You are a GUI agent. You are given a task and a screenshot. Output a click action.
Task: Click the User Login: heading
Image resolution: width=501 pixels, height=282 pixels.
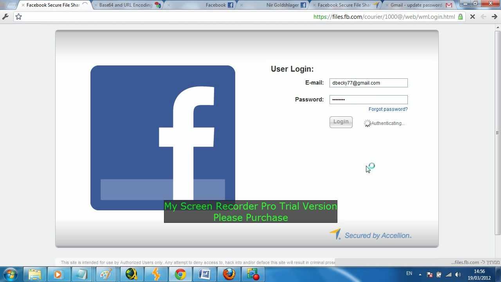292,69
